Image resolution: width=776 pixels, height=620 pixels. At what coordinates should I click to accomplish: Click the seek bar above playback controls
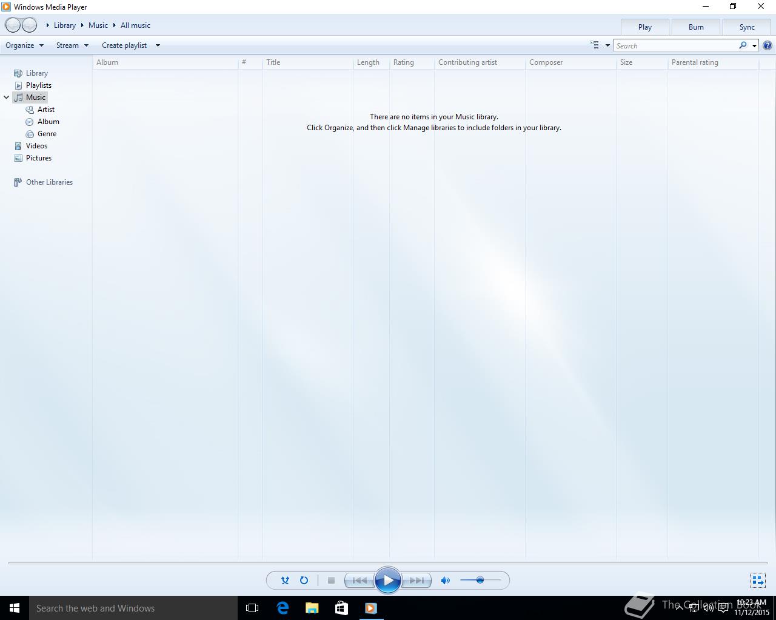(x=388, y=563)
